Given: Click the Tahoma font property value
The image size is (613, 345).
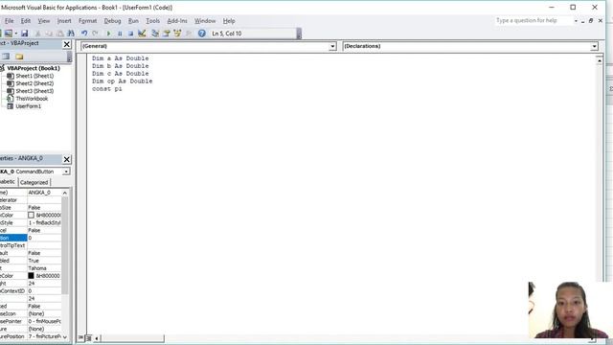Looking at the screenshot, I should pos(44,268).
